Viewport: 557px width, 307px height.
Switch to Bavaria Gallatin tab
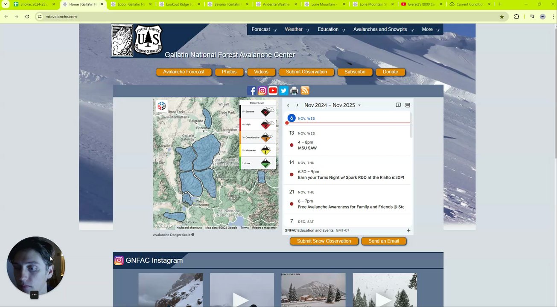227,4
